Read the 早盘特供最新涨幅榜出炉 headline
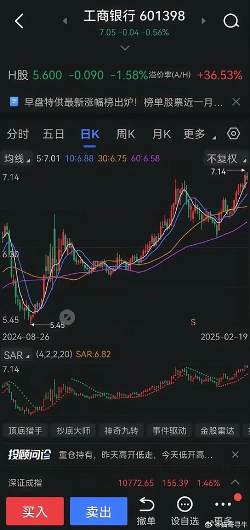250x530 pixels. pos(123,101)
